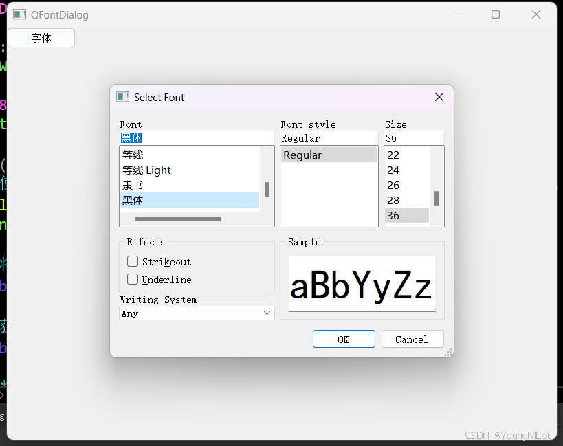Select size 36 in list
The image size is (563, 446).
pyautogui.click(x=407, y=215)
